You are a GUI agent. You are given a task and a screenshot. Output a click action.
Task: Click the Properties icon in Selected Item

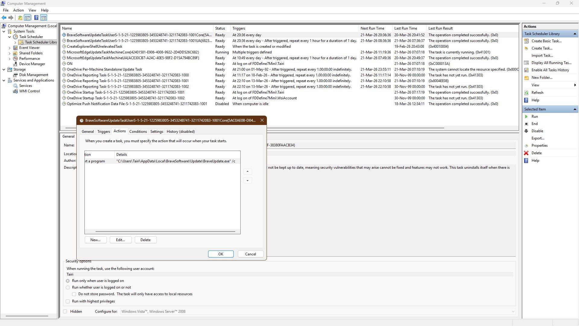[x=526, y=145]
